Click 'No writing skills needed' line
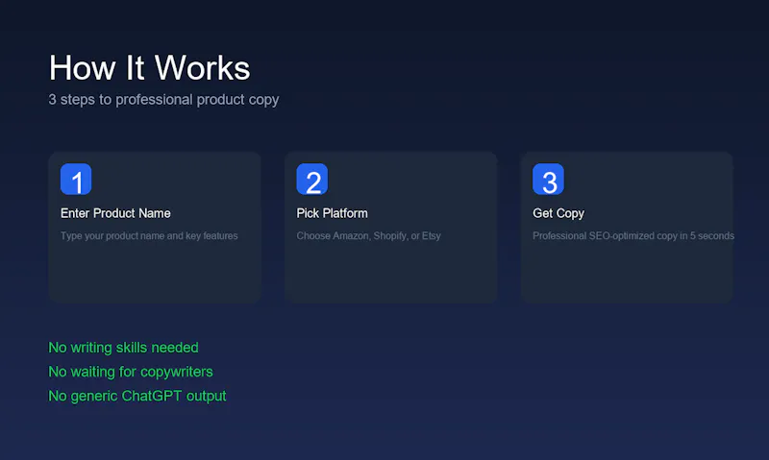This screenshot has width=769, height=460. click(x=124, y=348)
